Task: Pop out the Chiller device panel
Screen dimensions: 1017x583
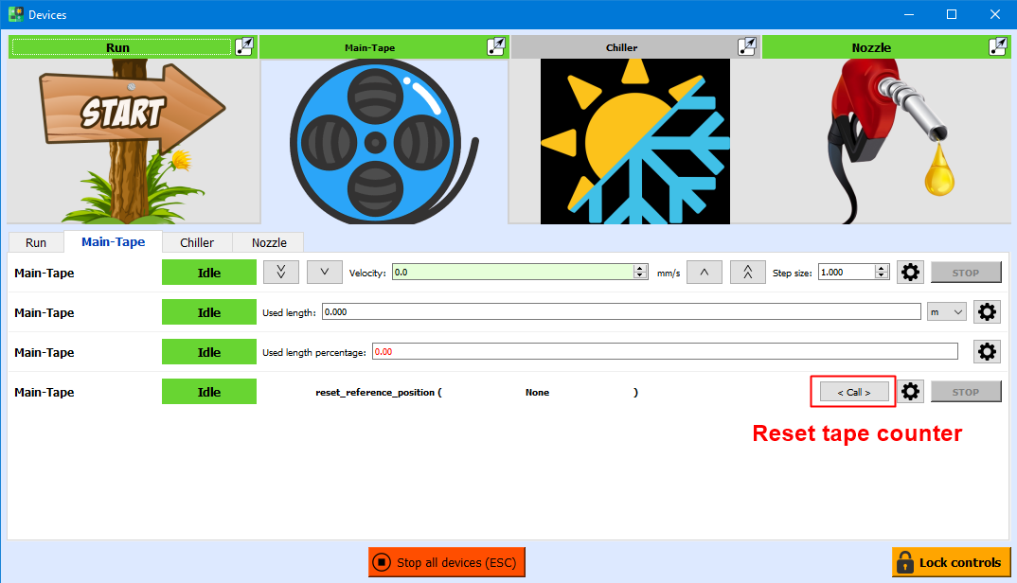Action: (x=746, y=46)
